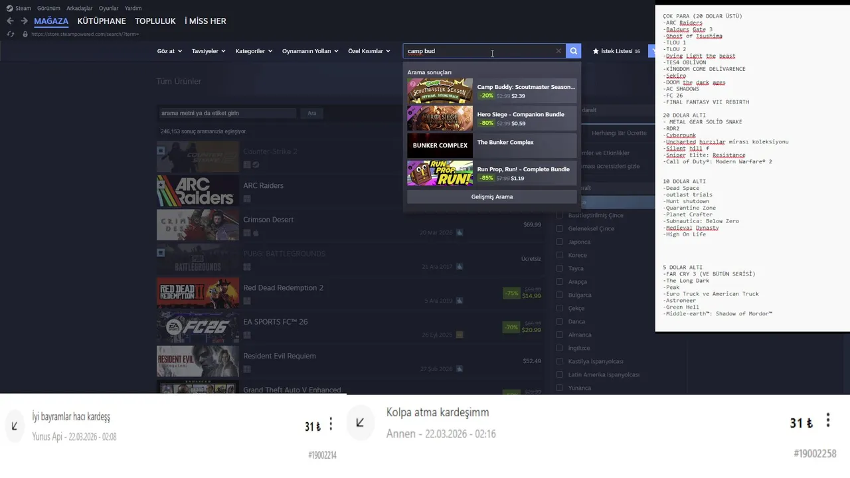Click Windows platform icon under ARC Raiders
The height and width of the screenshot is (478, 850).
(x=247, y=199)
